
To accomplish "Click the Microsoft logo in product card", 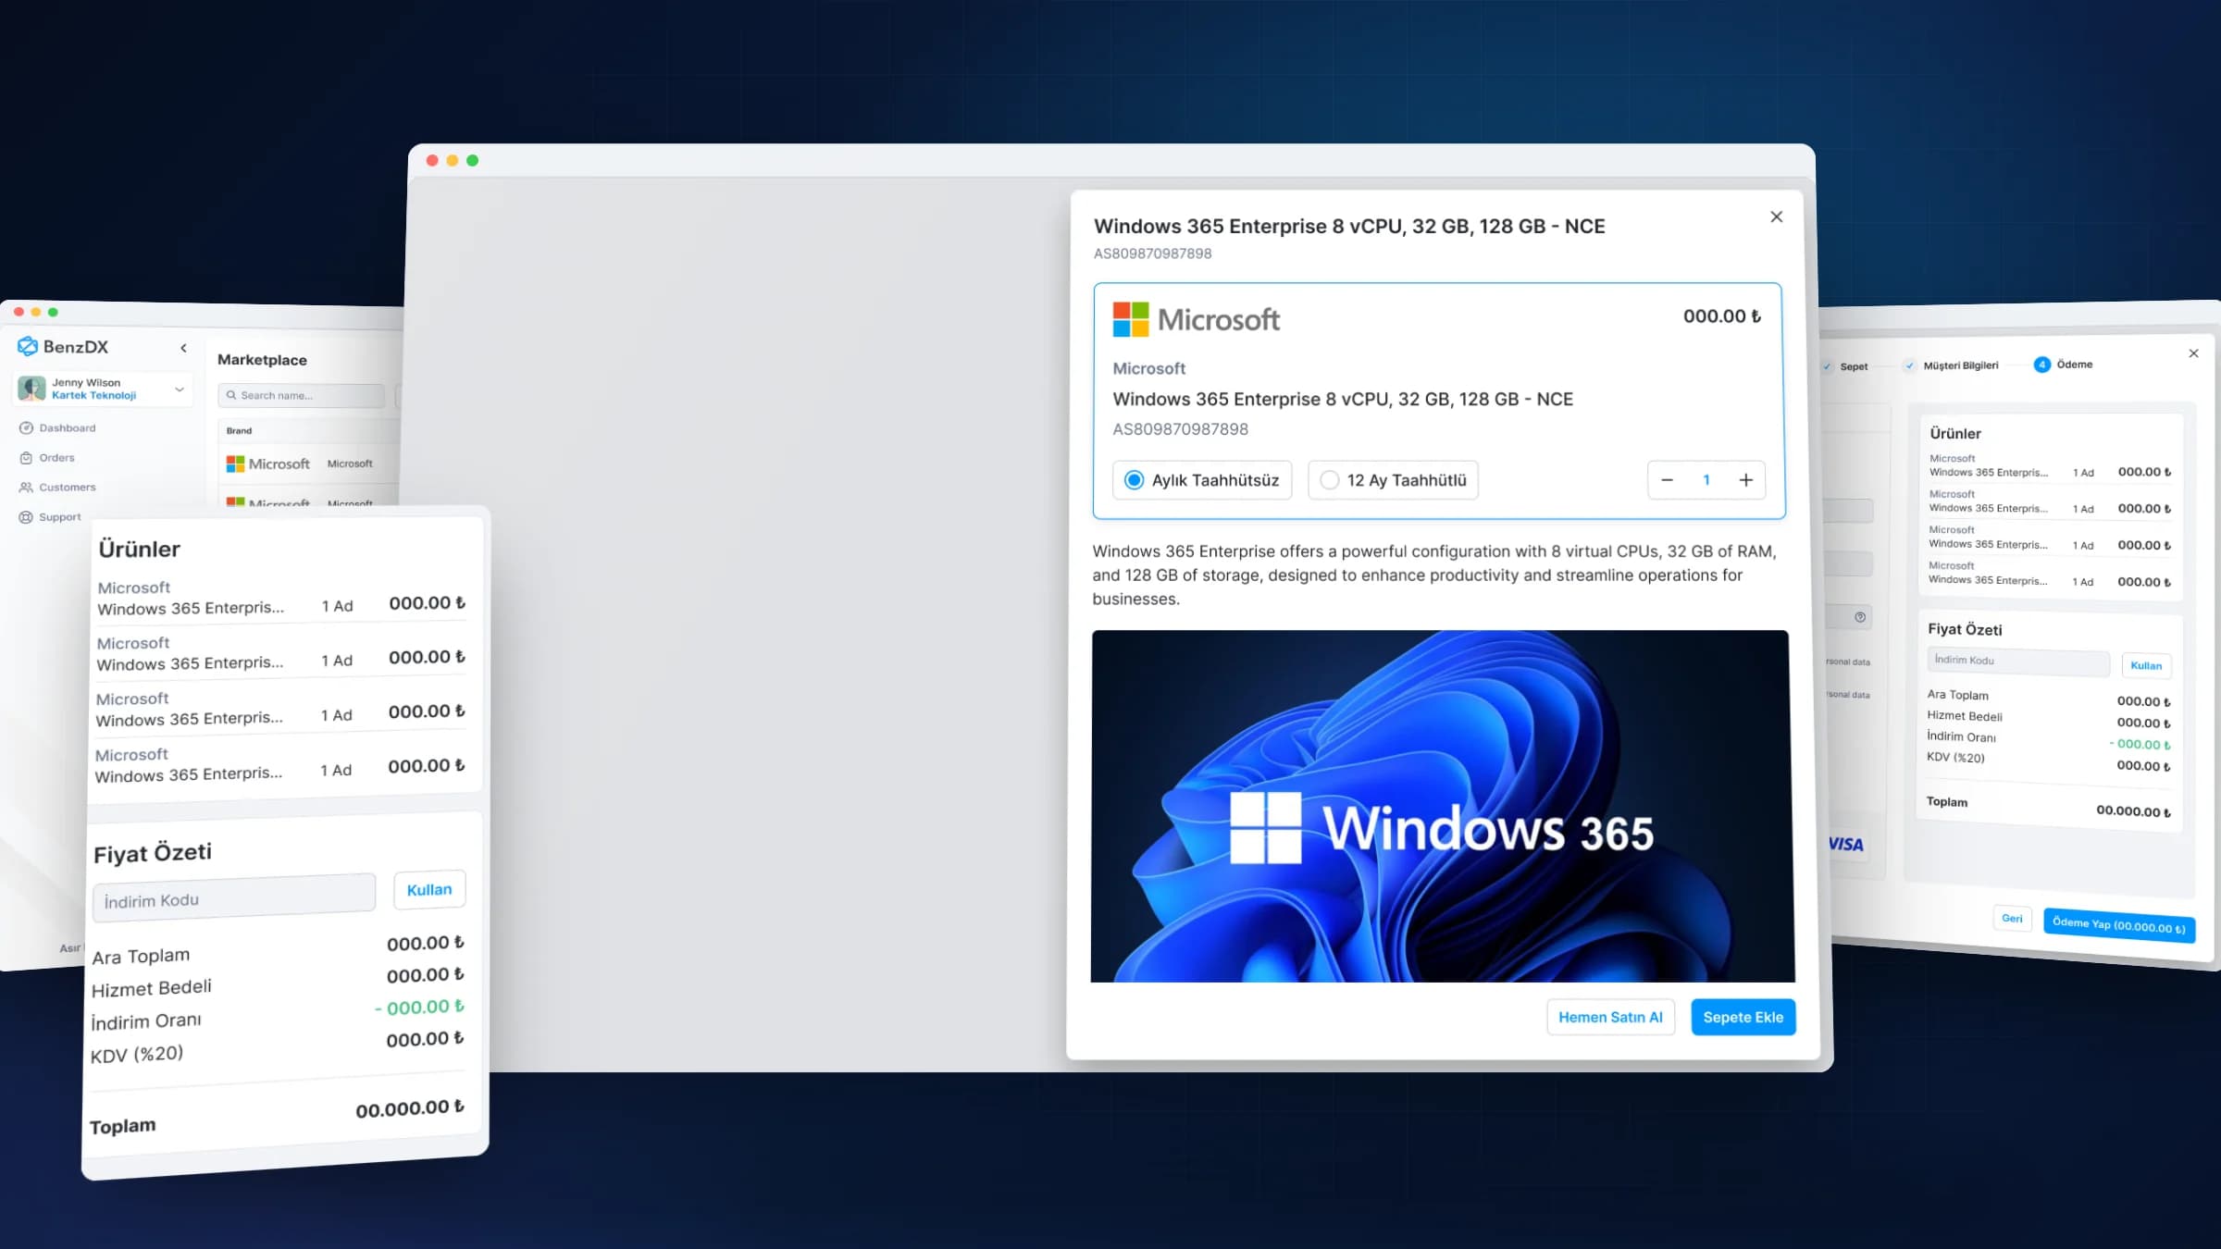I will 1196,319.
